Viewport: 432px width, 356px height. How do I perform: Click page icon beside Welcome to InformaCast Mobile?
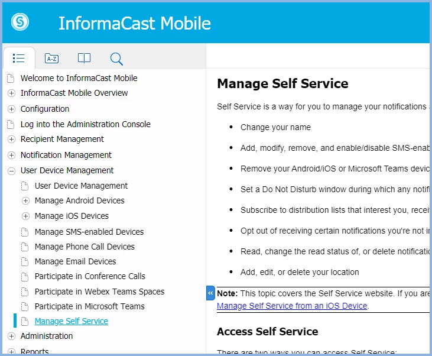click(x=11, y=78)
